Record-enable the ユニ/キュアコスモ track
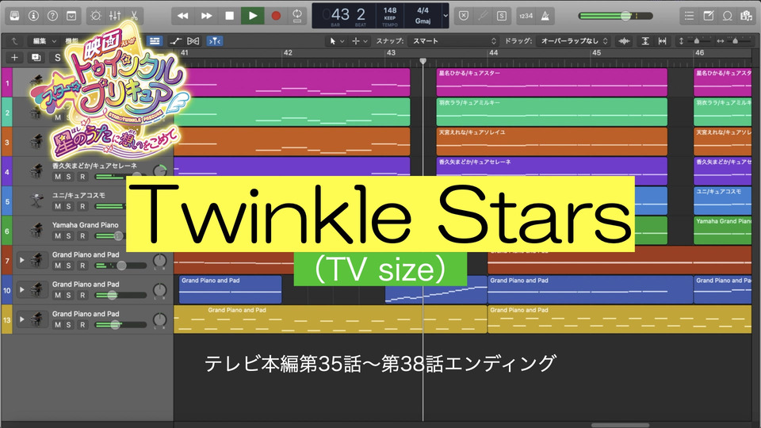This screenshot has width=761, height=428. coord(82,206)
